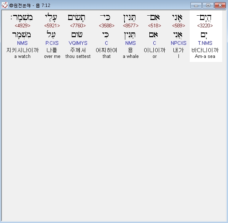Close the 원전분해 window

[220, 5]
